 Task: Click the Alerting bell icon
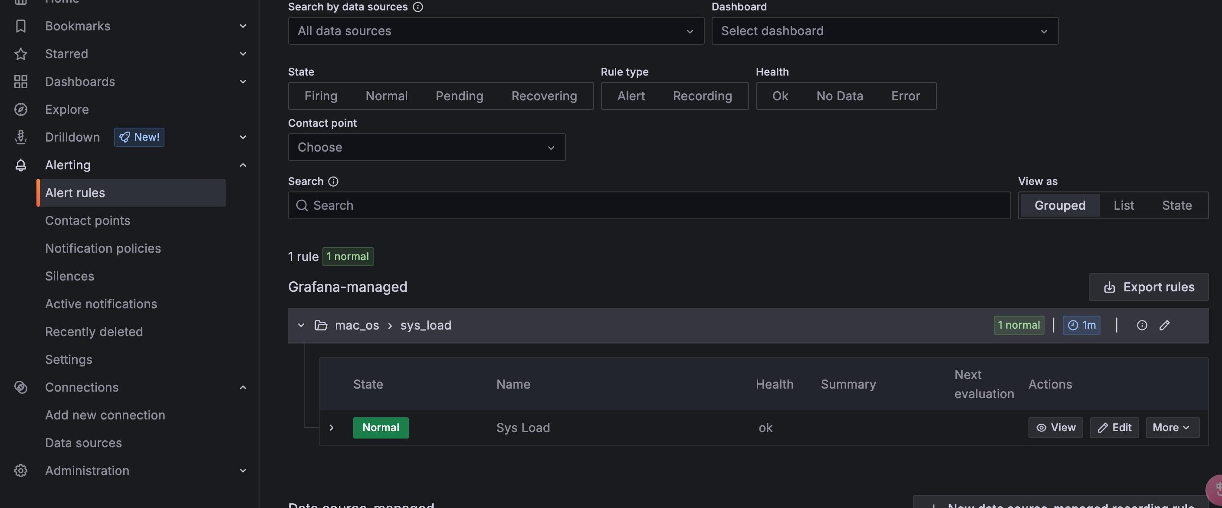point(20,165)
